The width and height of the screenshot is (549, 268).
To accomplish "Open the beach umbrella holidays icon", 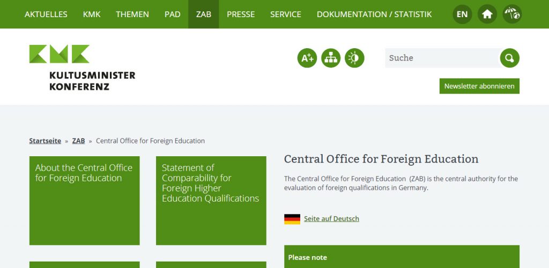I will (x=512, y=14).
